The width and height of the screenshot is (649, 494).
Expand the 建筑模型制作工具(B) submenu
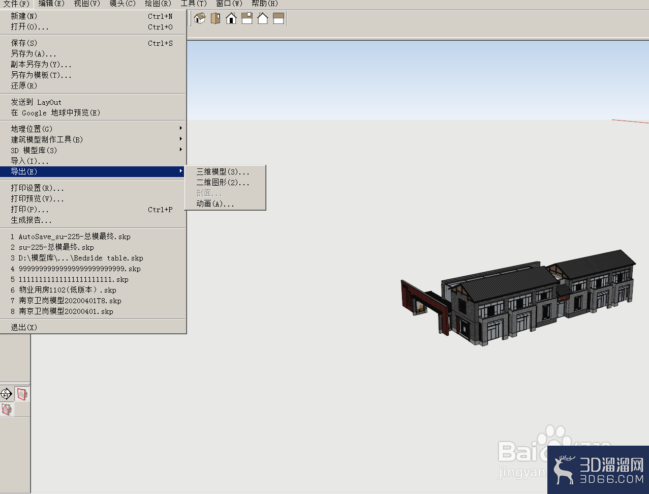tap(94, 139)
